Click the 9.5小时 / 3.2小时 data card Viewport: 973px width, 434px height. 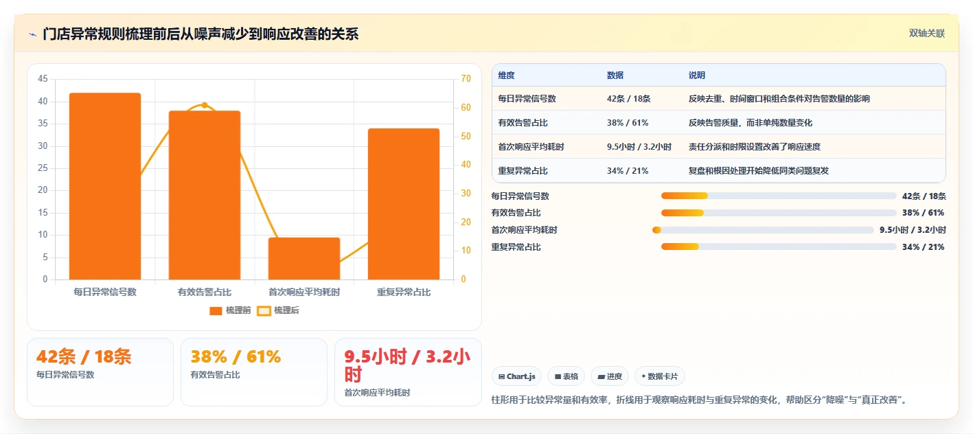coord(408,372)
